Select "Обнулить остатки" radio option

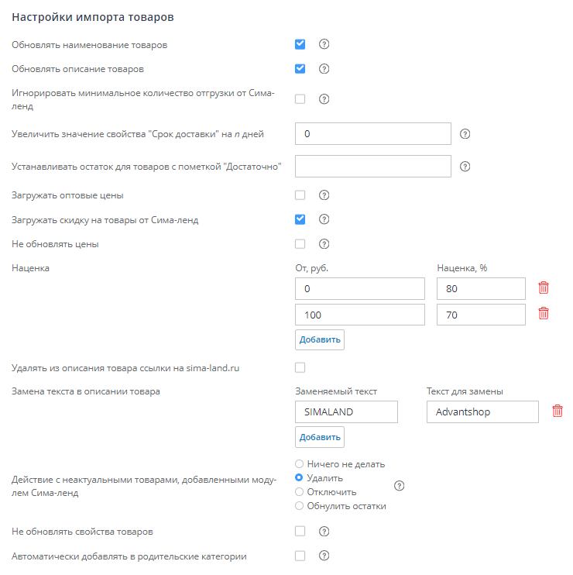[300, 506]
